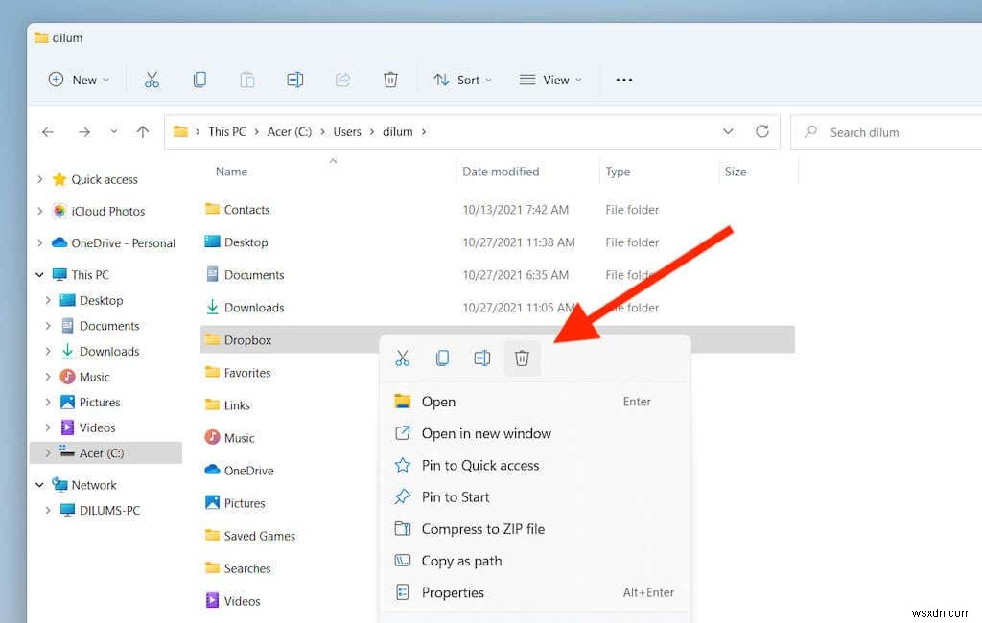
Task: Open the View dropdown
Action: (x=549, y=80)
